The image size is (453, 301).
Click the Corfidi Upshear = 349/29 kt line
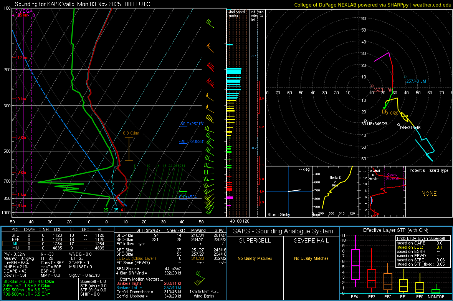tap(149, 296)
